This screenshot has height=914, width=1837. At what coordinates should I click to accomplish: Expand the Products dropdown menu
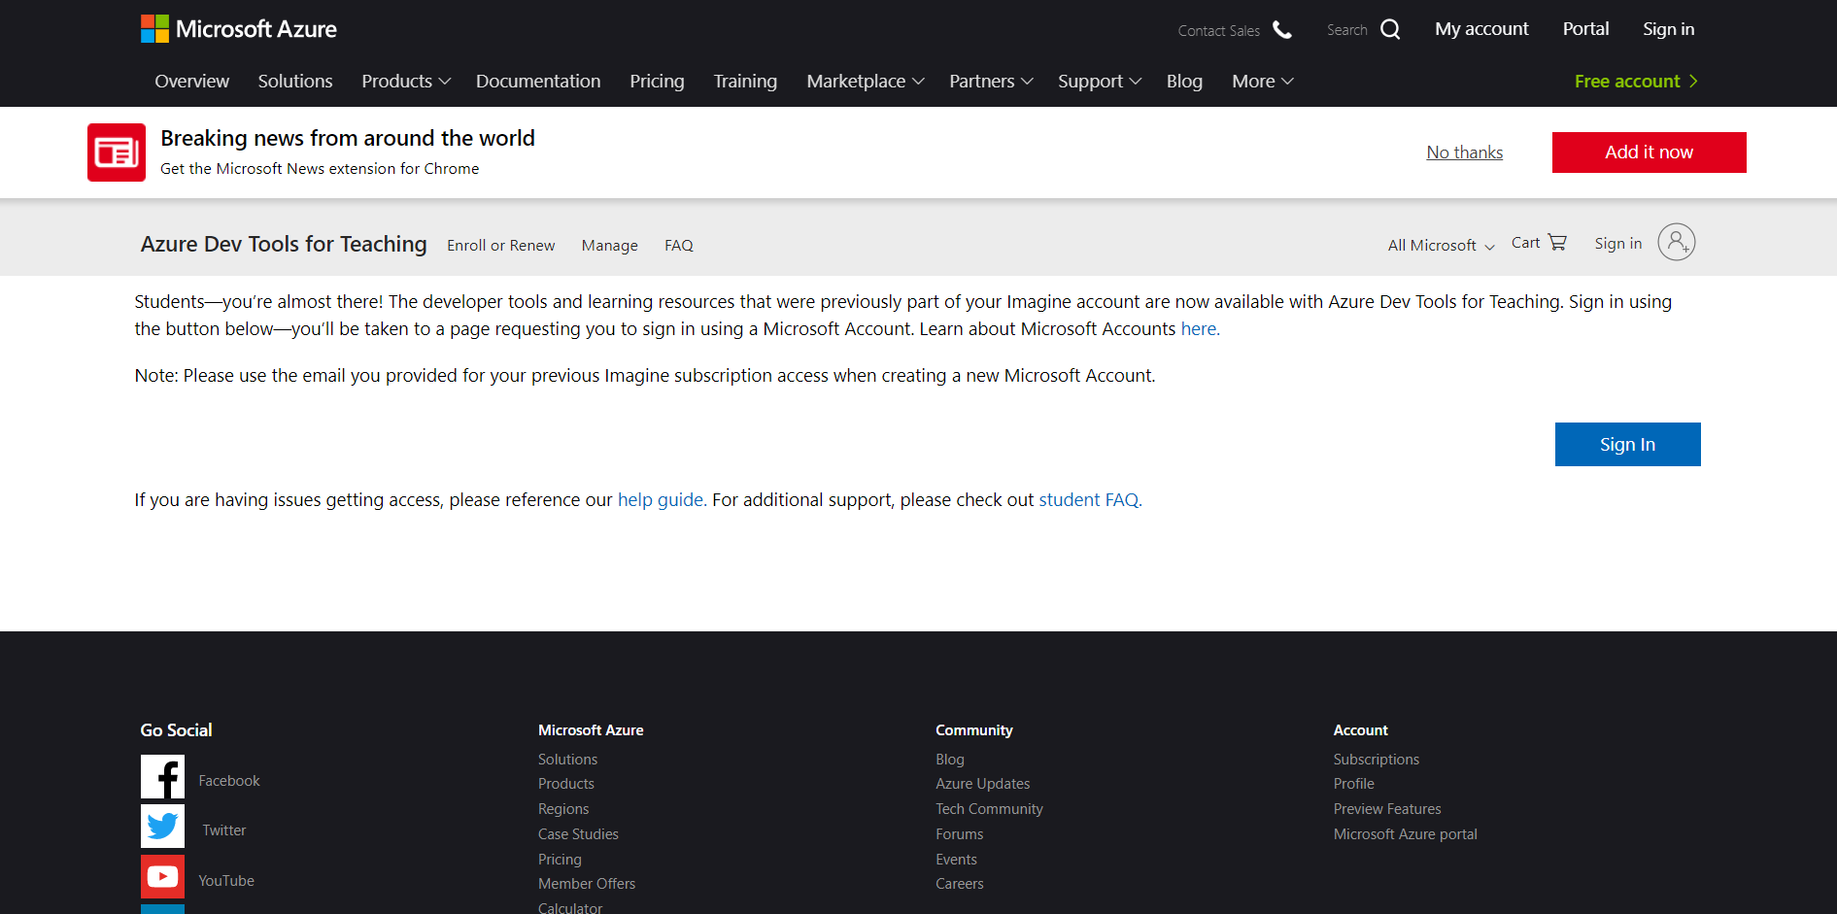pos(406,82)
